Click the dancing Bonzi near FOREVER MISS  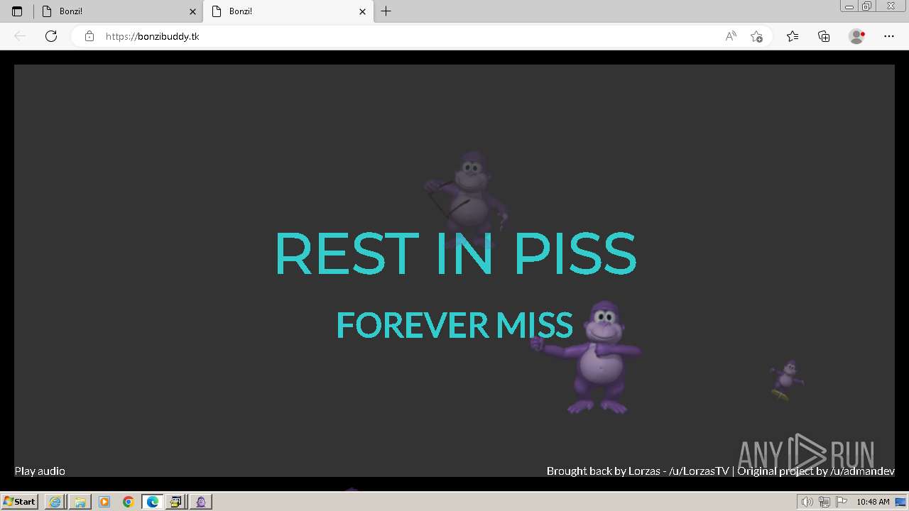(587, 356)
